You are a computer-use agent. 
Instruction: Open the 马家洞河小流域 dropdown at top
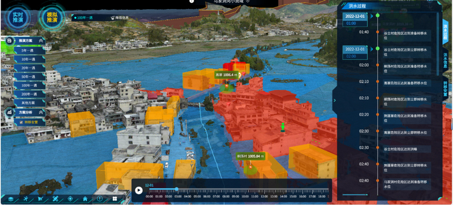coord(232,1)
